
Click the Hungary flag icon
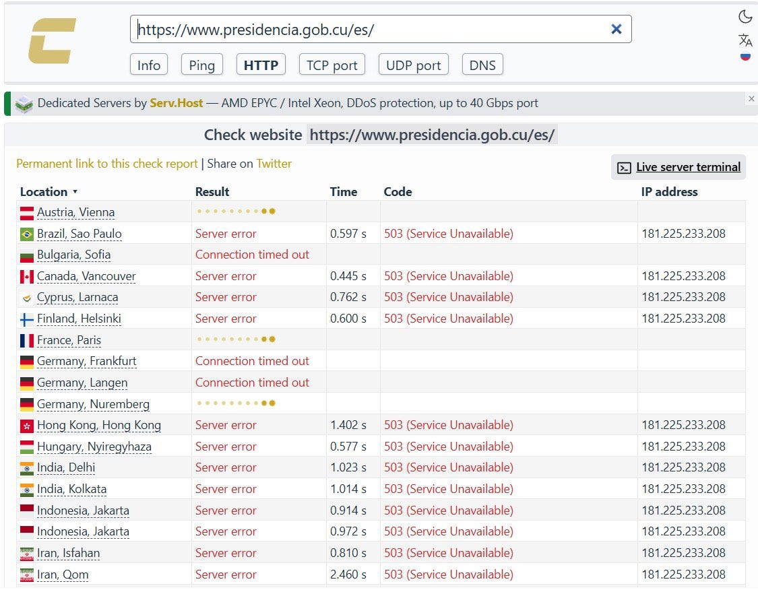(26, 447)
